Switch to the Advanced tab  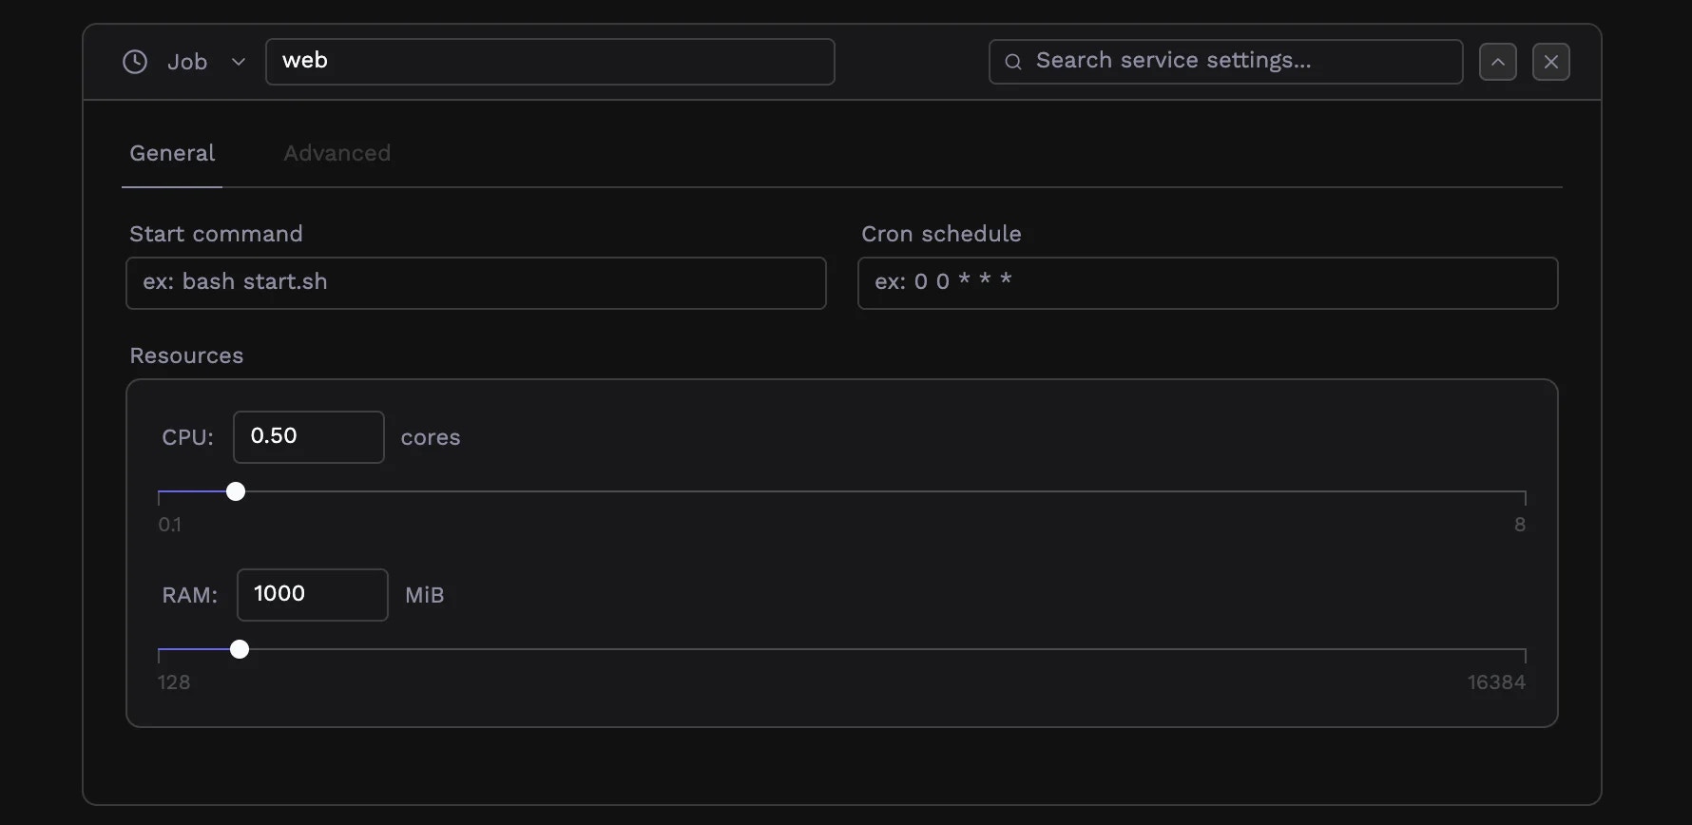pyautogui.click(x=336, y=153)
